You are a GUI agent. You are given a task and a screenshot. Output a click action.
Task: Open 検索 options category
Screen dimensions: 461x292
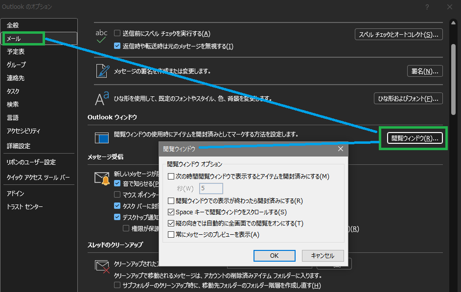pos(39,104)
